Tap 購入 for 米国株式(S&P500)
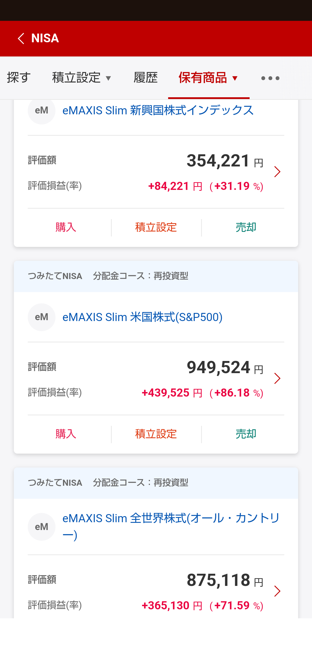Viewport: 312px width, 660px height. click(66, 434)
